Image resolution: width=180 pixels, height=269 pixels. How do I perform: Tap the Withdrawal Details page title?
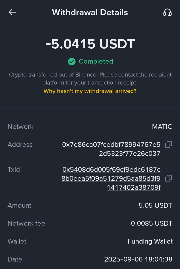click(90, 12)
